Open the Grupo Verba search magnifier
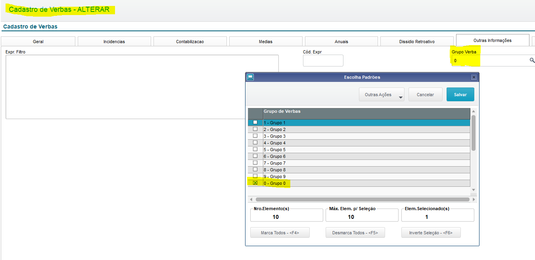 [x=532, y=61]
